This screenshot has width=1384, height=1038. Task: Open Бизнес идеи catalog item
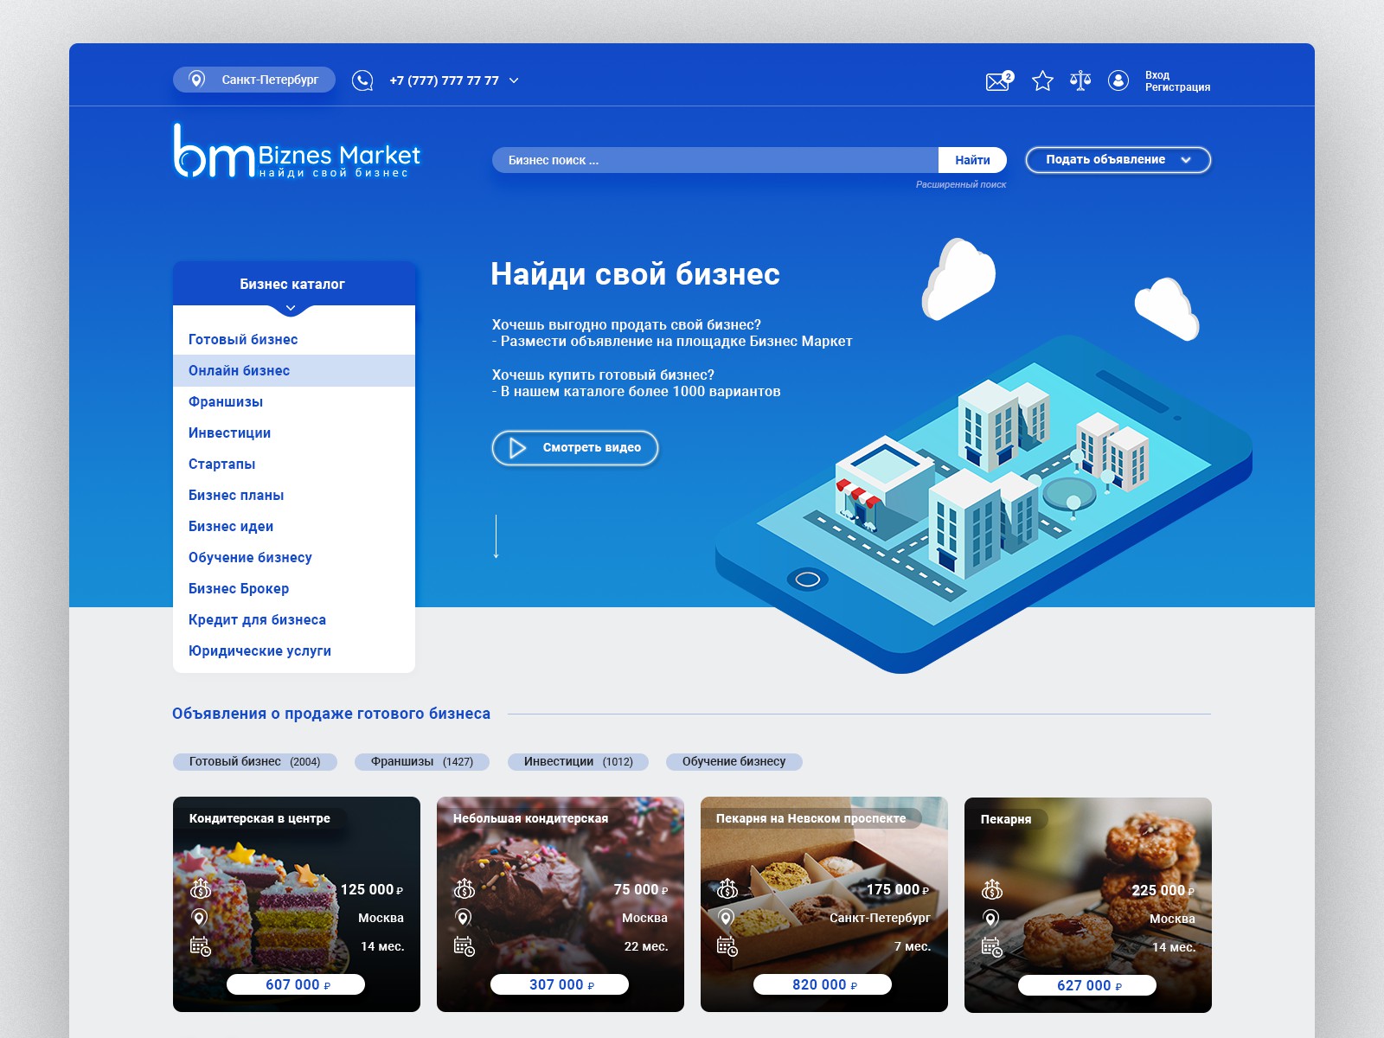[294, 527]
